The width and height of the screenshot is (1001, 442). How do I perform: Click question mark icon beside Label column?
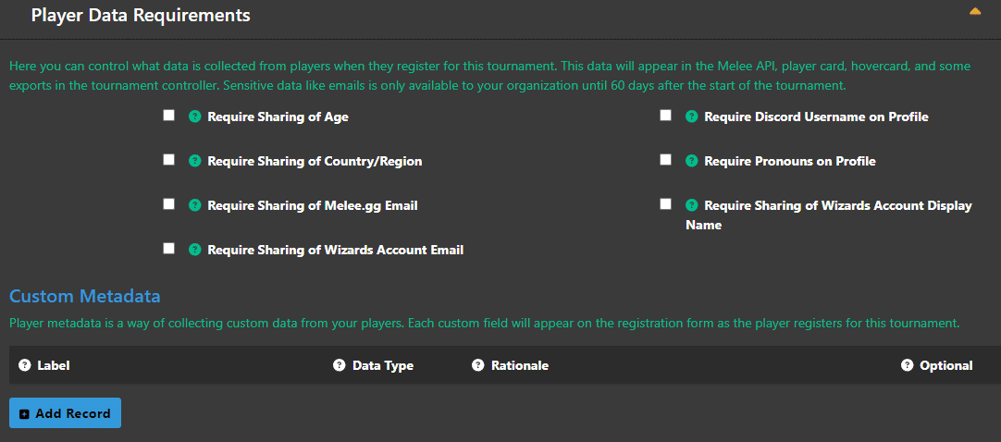pyautogui.click(x=25, y=365)
